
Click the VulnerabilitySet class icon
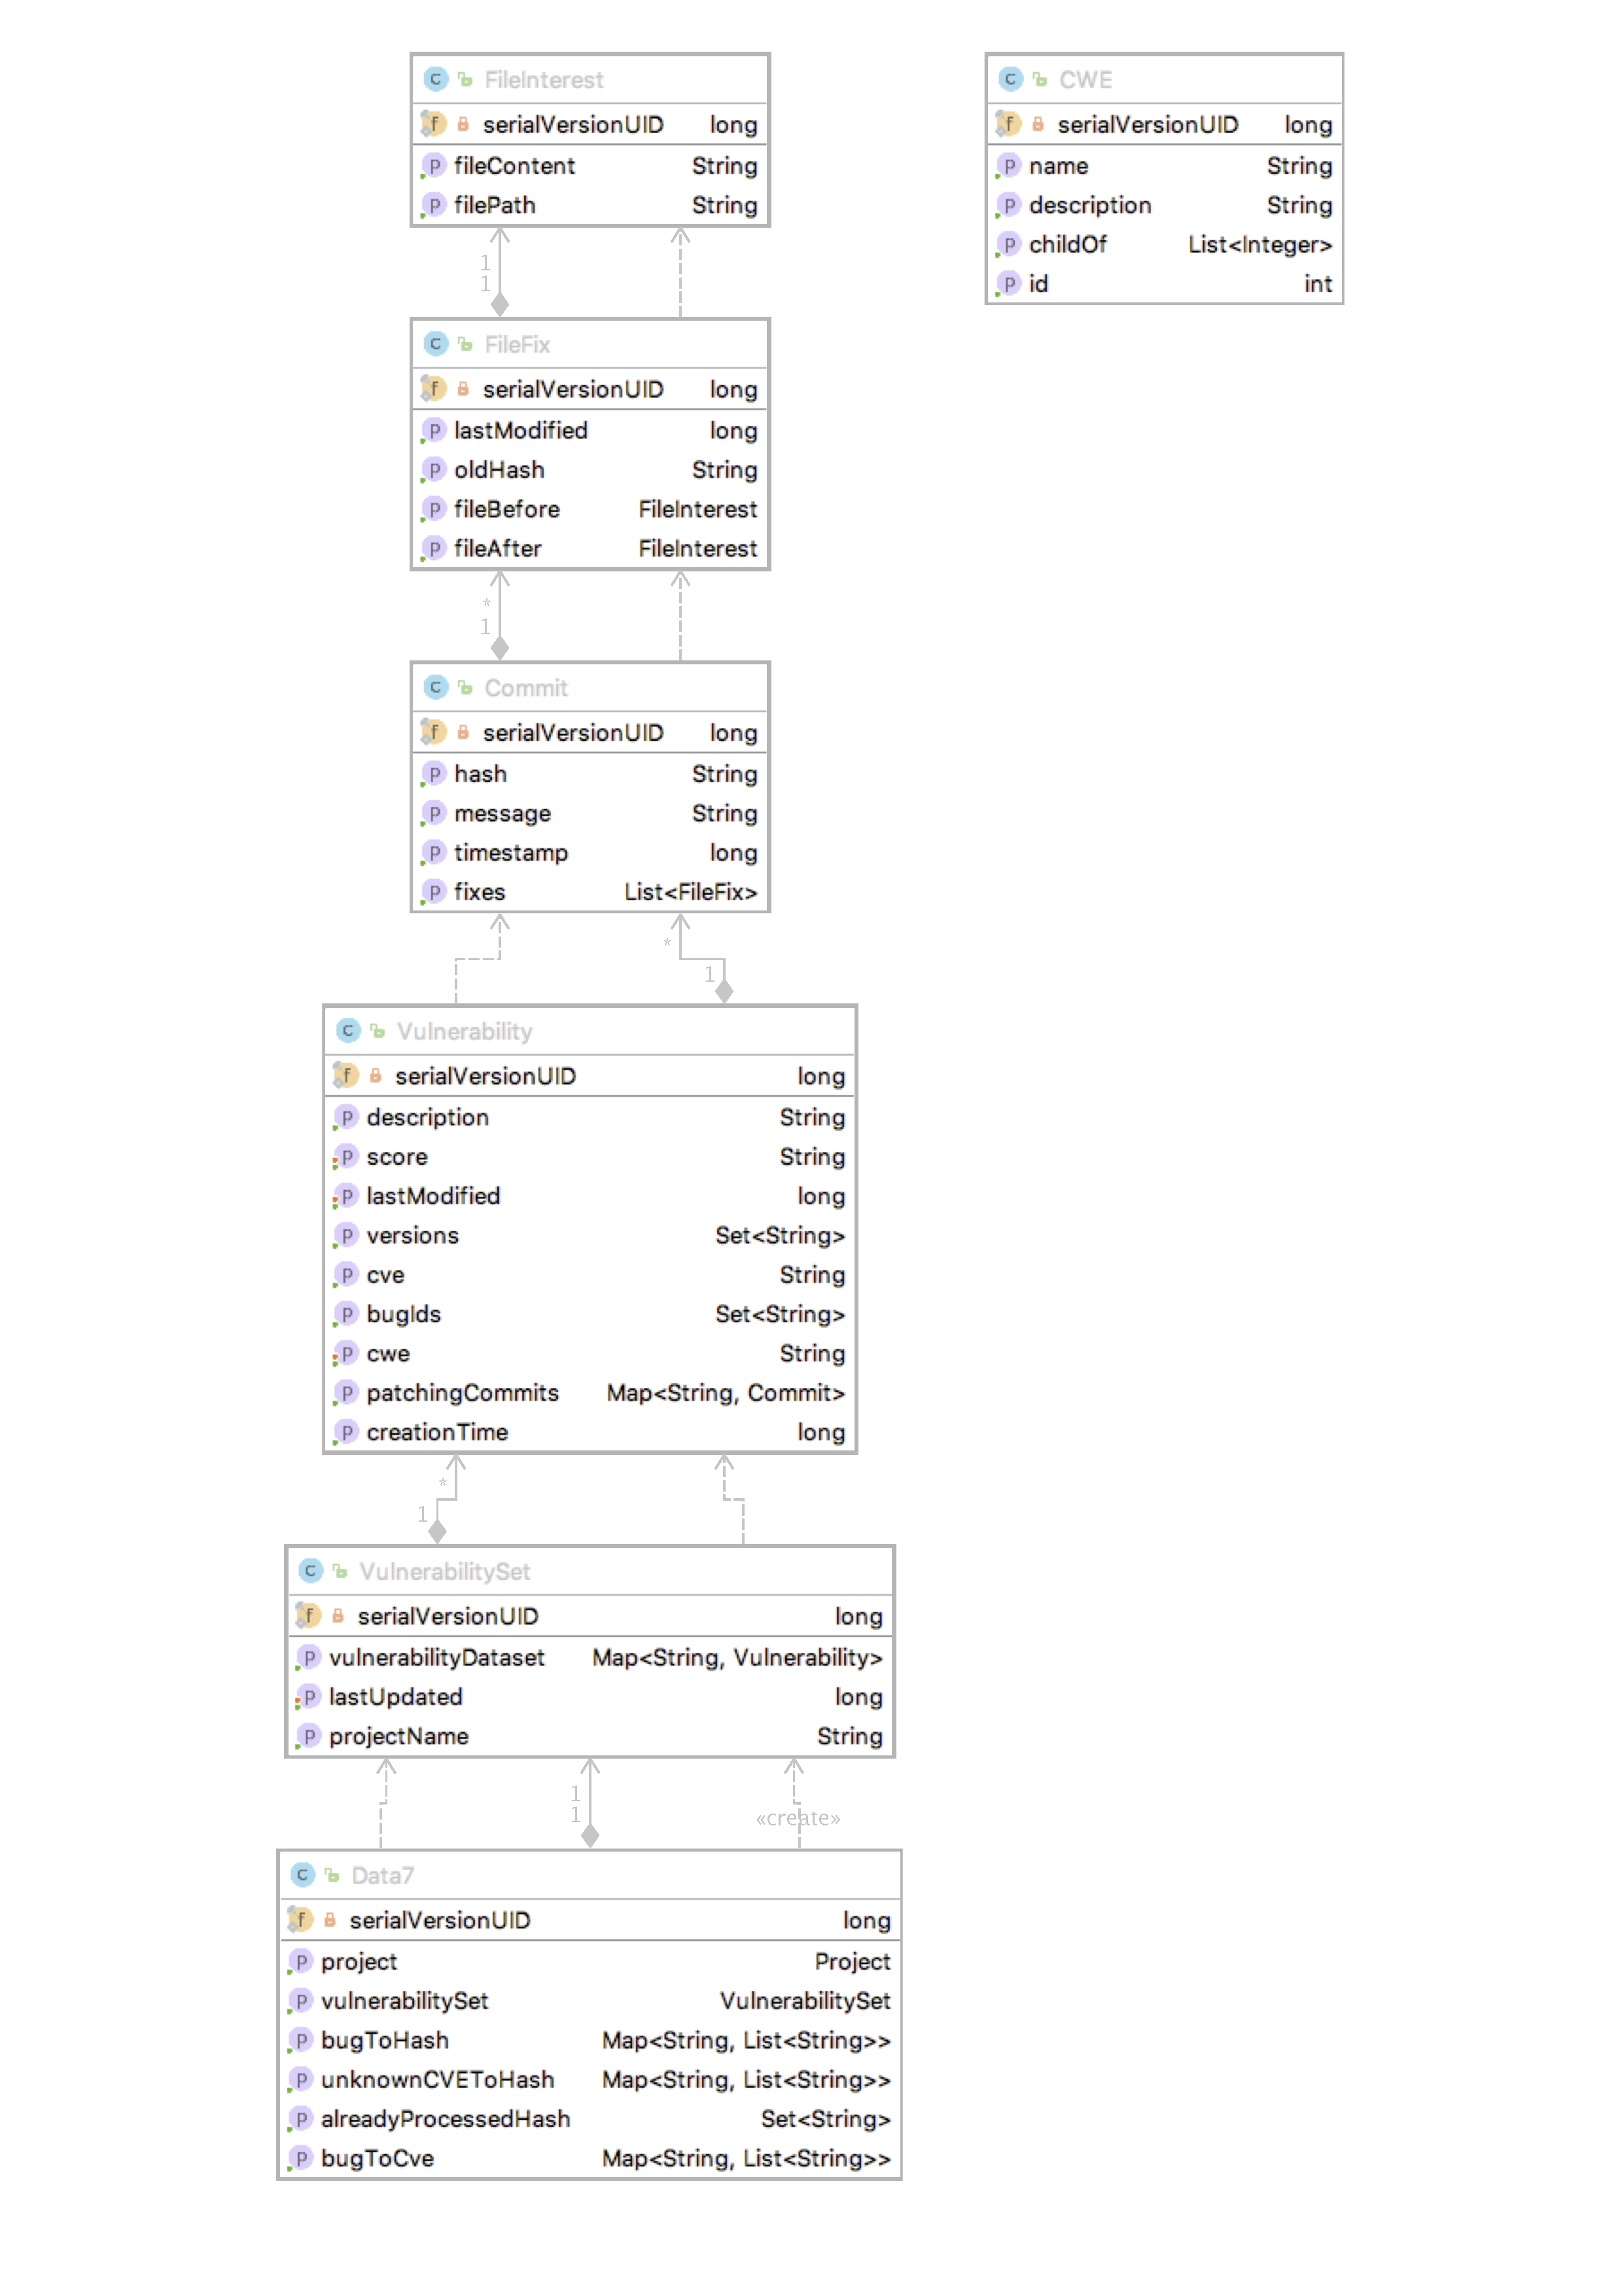pyautogui.click(x=309, y=1570)
